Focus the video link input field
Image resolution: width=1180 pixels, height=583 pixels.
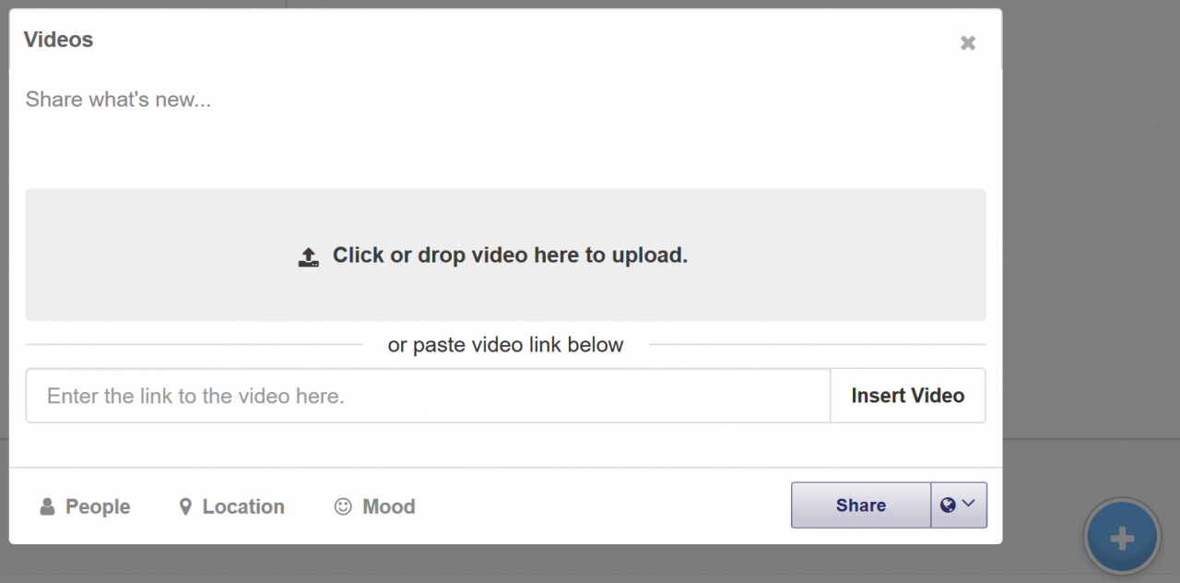(428, 396)
